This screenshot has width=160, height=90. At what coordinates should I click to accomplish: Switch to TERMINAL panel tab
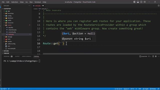[x=36, y=56]
